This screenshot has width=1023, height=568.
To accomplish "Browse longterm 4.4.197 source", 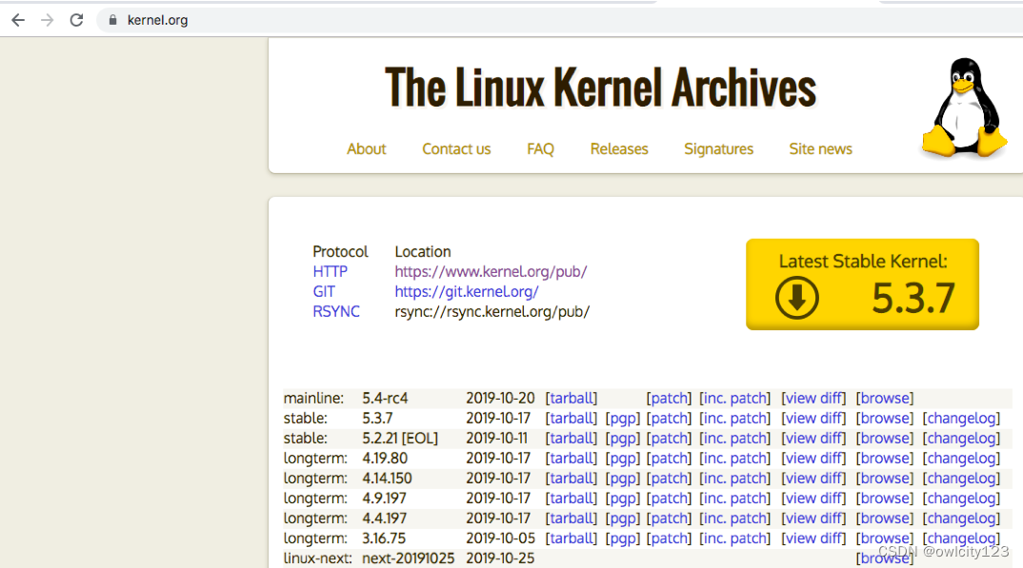I will 885,519.
